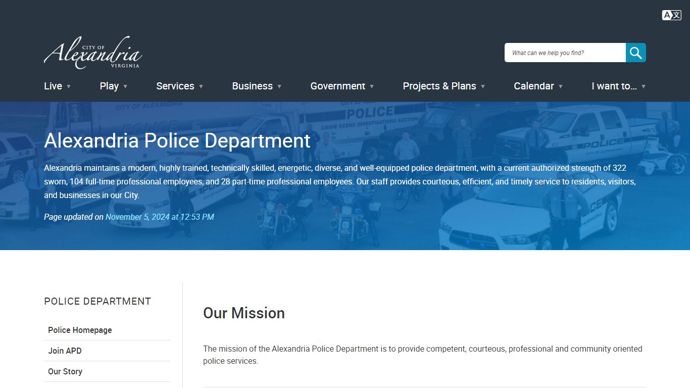This screenshot has width=690, height=388.
Task: Open the language translate icon
Action: click(671, 15)
